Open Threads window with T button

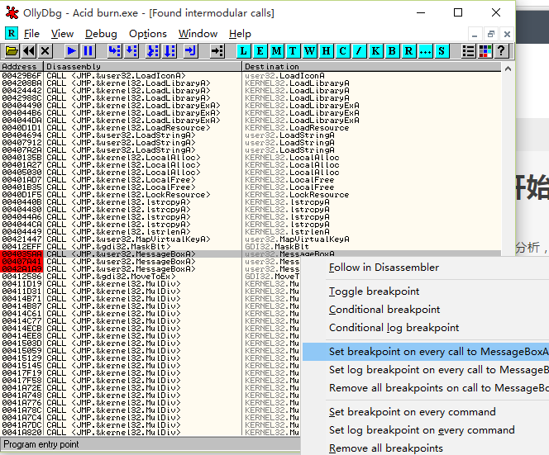pyautogui.click(x=293, y=51)
